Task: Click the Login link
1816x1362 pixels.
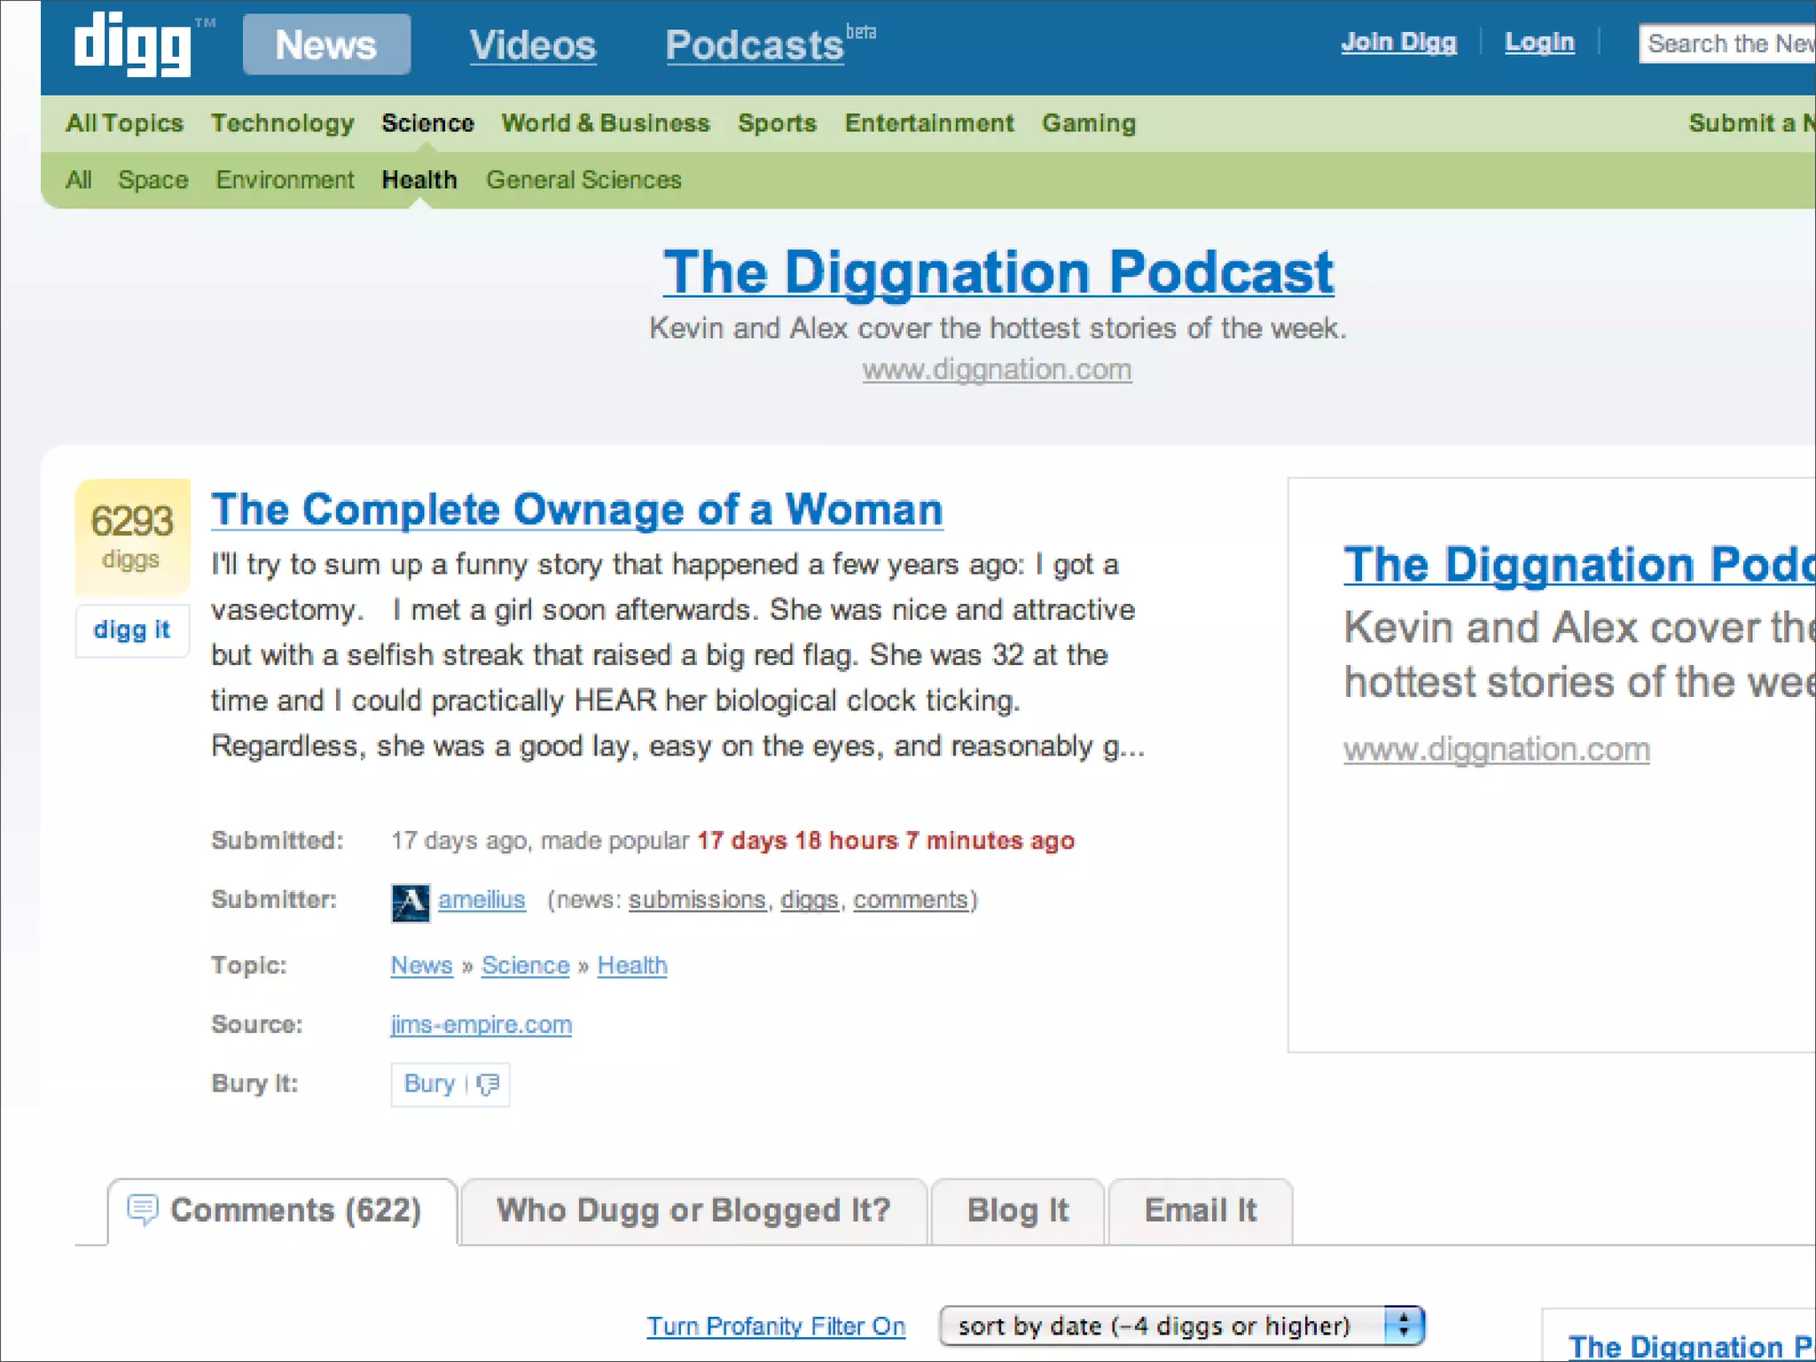Action: (1539, 43)
